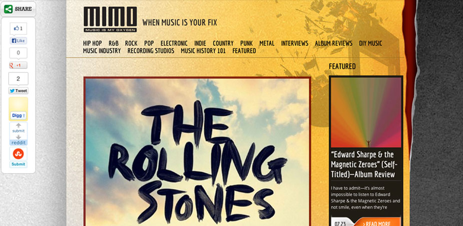463x226 pixels.
Task: Click the Read More button
Action: [377, 223]
